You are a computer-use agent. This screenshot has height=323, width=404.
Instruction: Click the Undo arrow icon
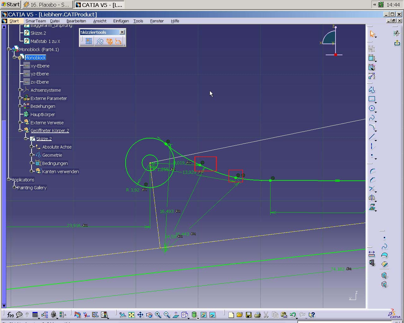click(293, 314)
